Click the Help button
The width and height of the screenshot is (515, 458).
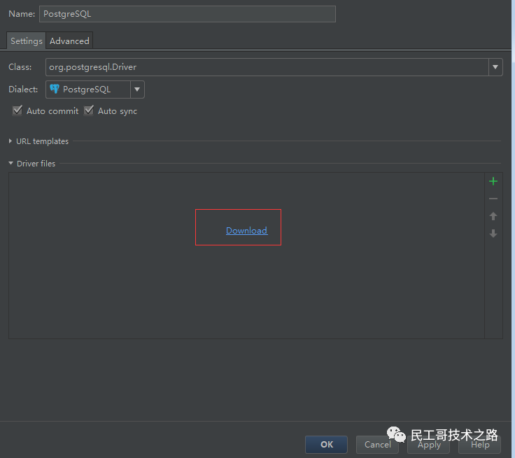[480, 445]
